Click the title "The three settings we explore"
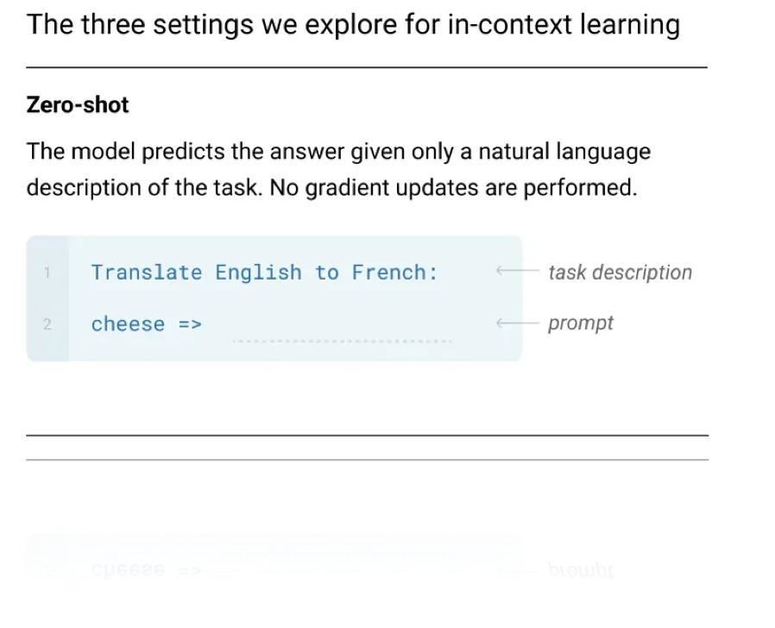Image resolution: width=775 pixels, height=628 pixels. click(x=352, y=24)
